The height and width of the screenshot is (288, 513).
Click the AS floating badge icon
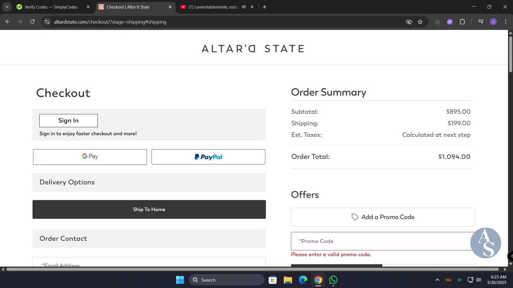pos(486,243)
